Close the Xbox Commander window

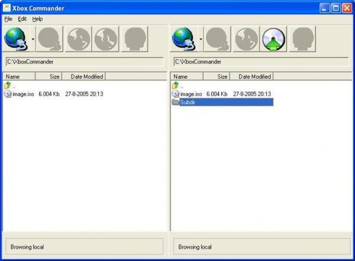pyautogui.click(x=347, y=8)
